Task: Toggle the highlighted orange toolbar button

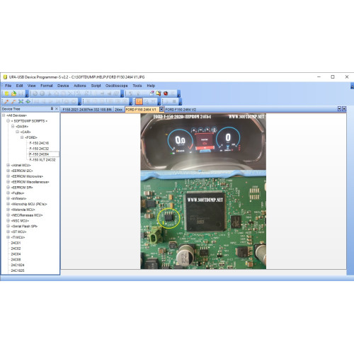Action: click(x=139, y=102)
